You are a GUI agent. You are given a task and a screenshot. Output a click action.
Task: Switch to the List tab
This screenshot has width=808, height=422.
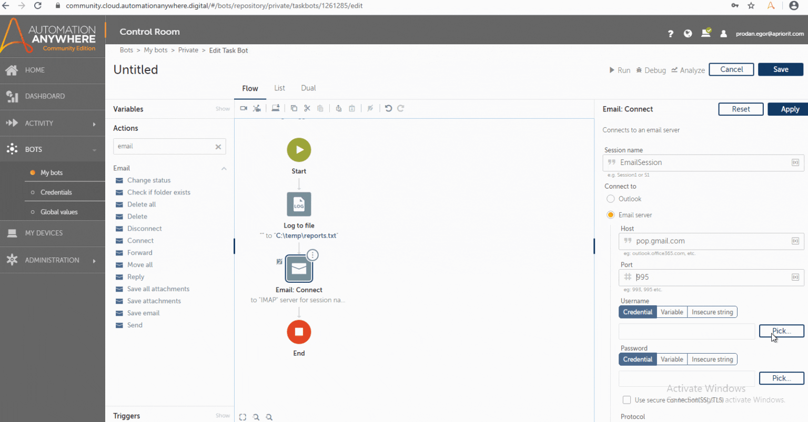(279, 88)
